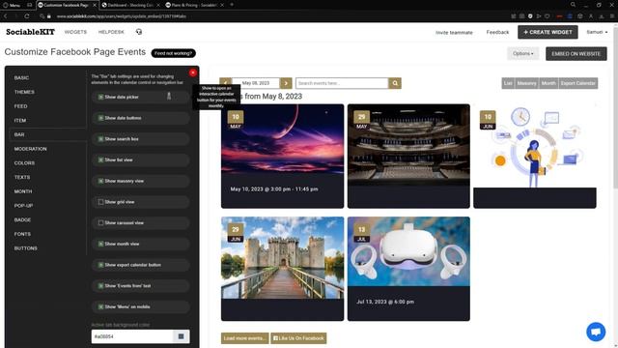Screen dimensions: 618x348
Task: Click the search magnifier button in widget
Action: pyautogui.click(x=395, y=83)
